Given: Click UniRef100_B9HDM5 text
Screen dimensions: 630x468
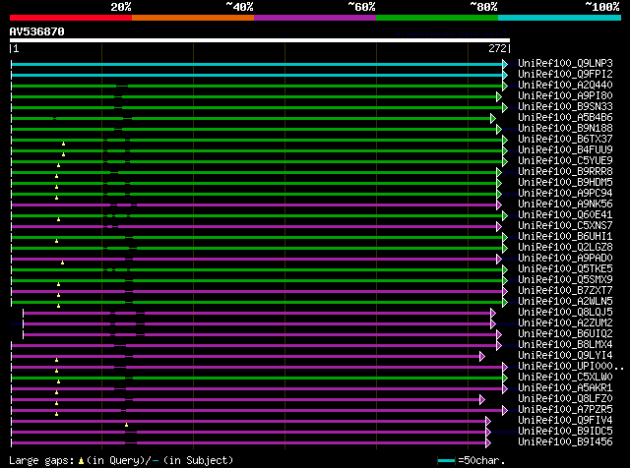Looking at the screenshot, I should 565,183.
